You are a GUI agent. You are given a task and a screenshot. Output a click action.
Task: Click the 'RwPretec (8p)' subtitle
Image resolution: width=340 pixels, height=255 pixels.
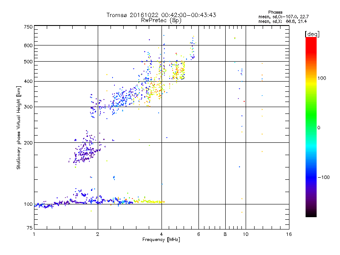click(161, 20)
